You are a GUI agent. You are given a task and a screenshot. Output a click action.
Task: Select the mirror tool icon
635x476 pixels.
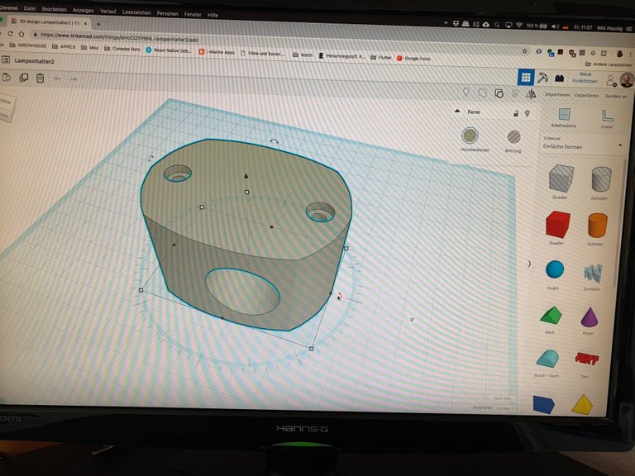coord(532,93)
